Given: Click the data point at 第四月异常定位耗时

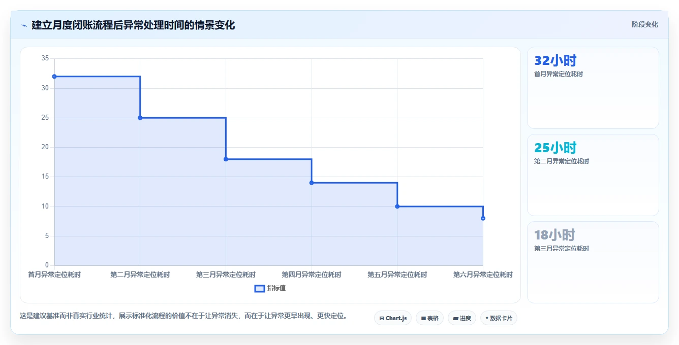Looking at the screenshot, I should pos(312,183).
